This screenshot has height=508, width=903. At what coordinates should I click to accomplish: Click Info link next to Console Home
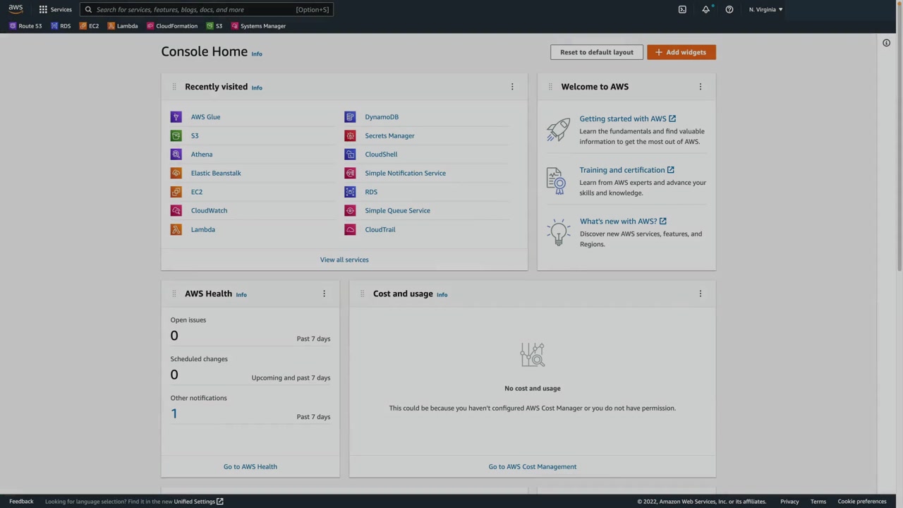point(257,54)
